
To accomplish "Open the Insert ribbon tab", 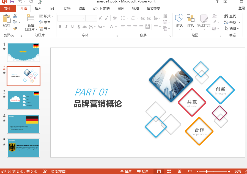I will [38, 9].
